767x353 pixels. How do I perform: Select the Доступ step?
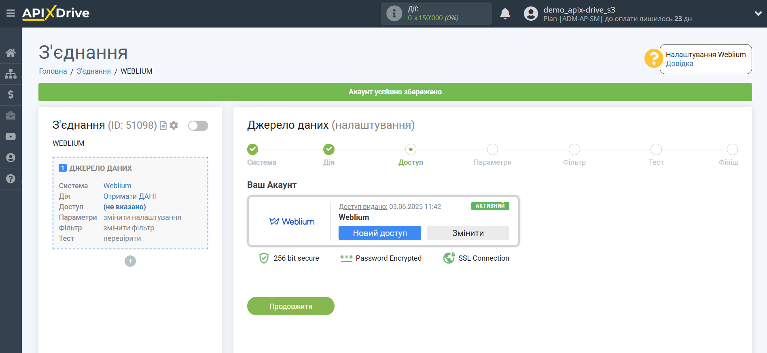click(411, 149)
